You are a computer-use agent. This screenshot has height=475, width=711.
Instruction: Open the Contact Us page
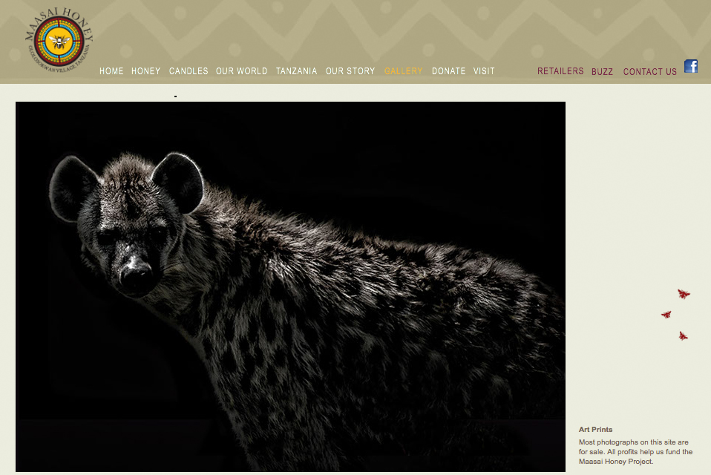(649, 72)
